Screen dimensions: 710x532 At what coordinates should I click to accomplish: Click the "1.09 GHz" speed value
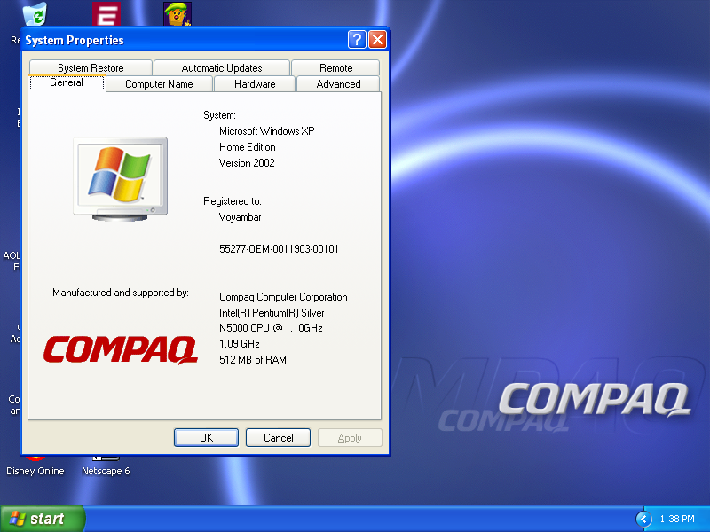pyautogui.click(x=239, y=344)
